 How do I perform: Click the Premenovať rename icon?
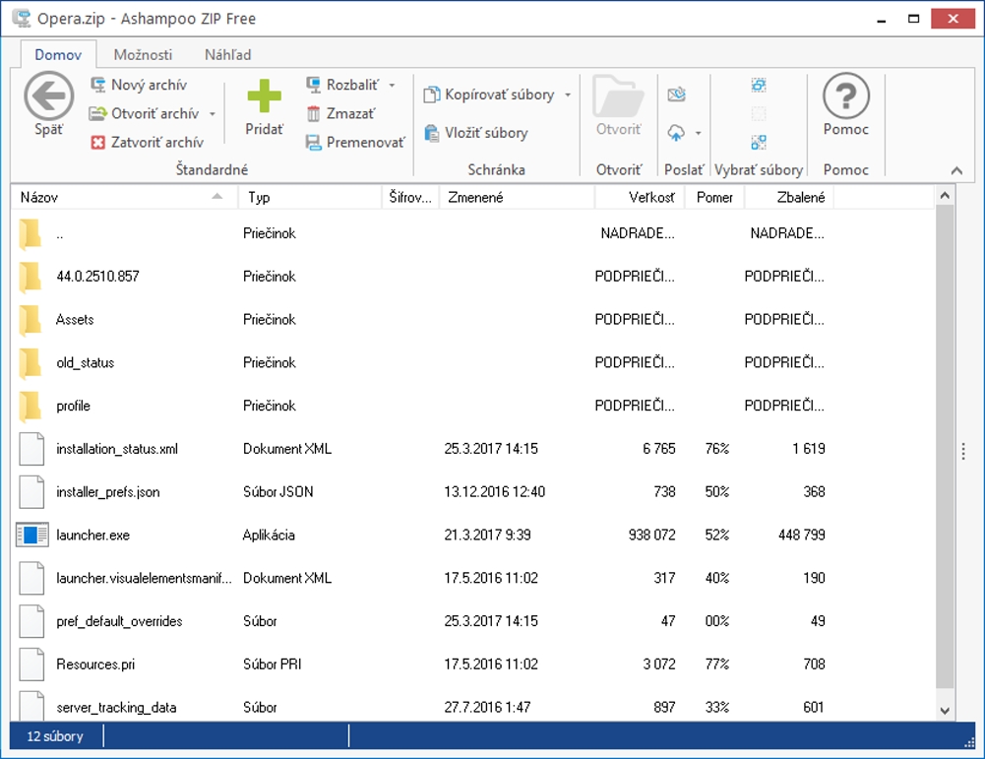[314, 143]
